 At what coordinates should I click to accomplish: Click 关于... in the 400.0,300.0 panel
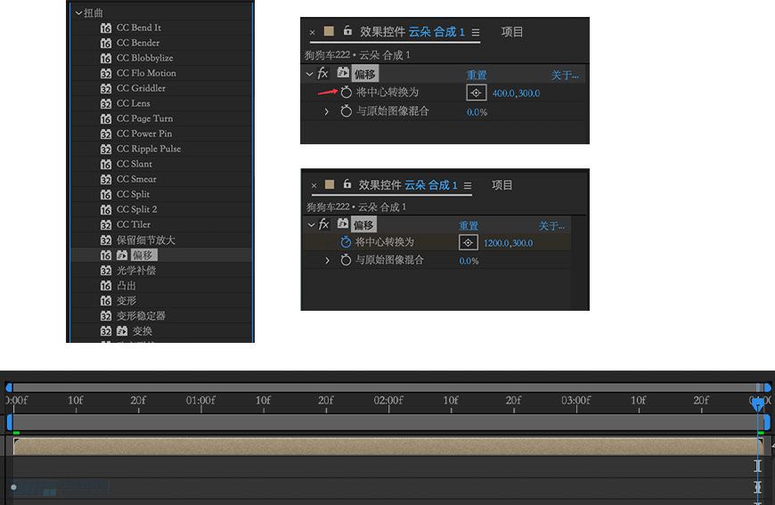[x=565, y=75]
